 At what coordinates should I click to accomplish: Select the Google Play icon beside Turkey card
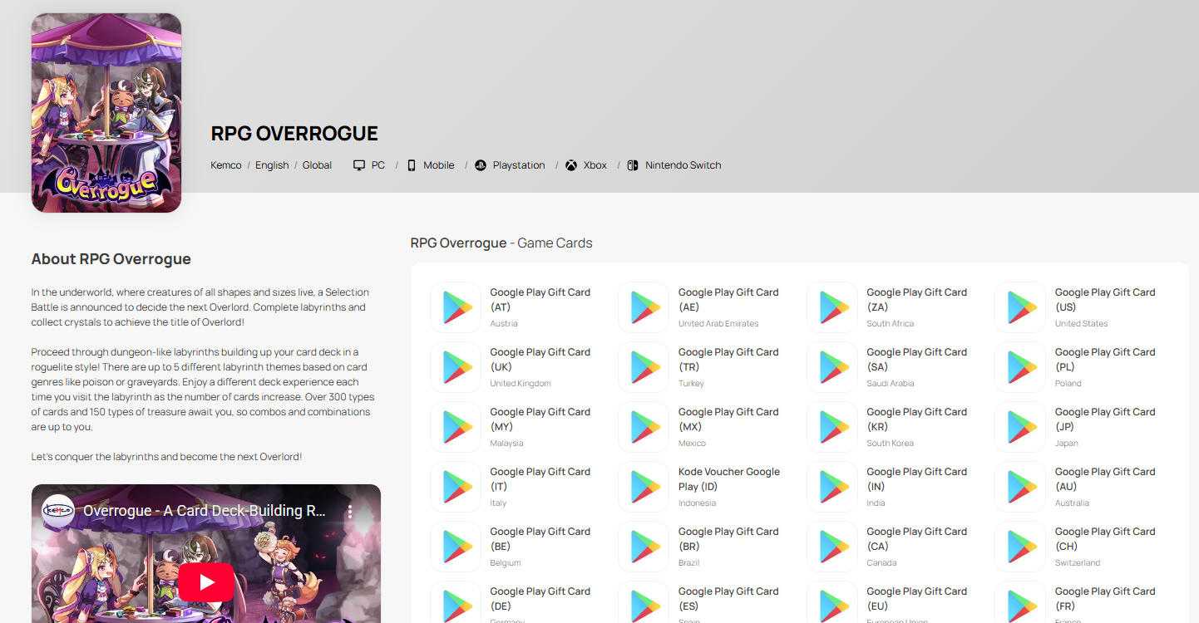click(644, 367)
